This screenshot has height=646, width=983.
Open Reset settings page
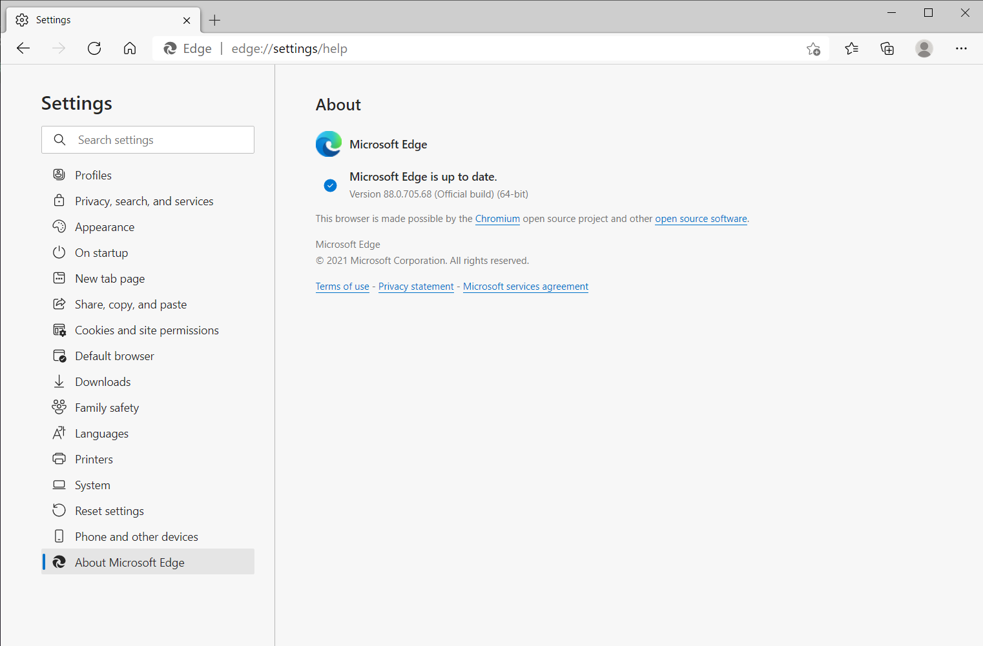(x=148, y=510)
